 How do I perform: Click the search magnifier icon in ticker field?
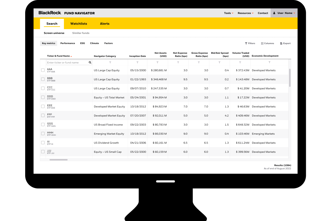[90, 63]
